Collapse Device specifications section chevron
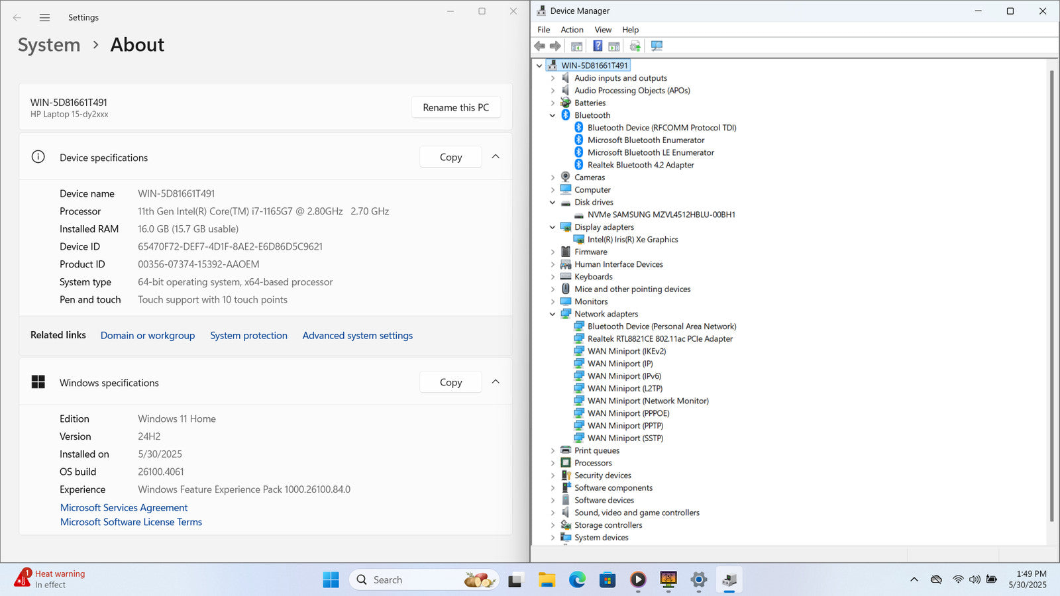This screenshot has width=1060, height=596. coord(496,157)
